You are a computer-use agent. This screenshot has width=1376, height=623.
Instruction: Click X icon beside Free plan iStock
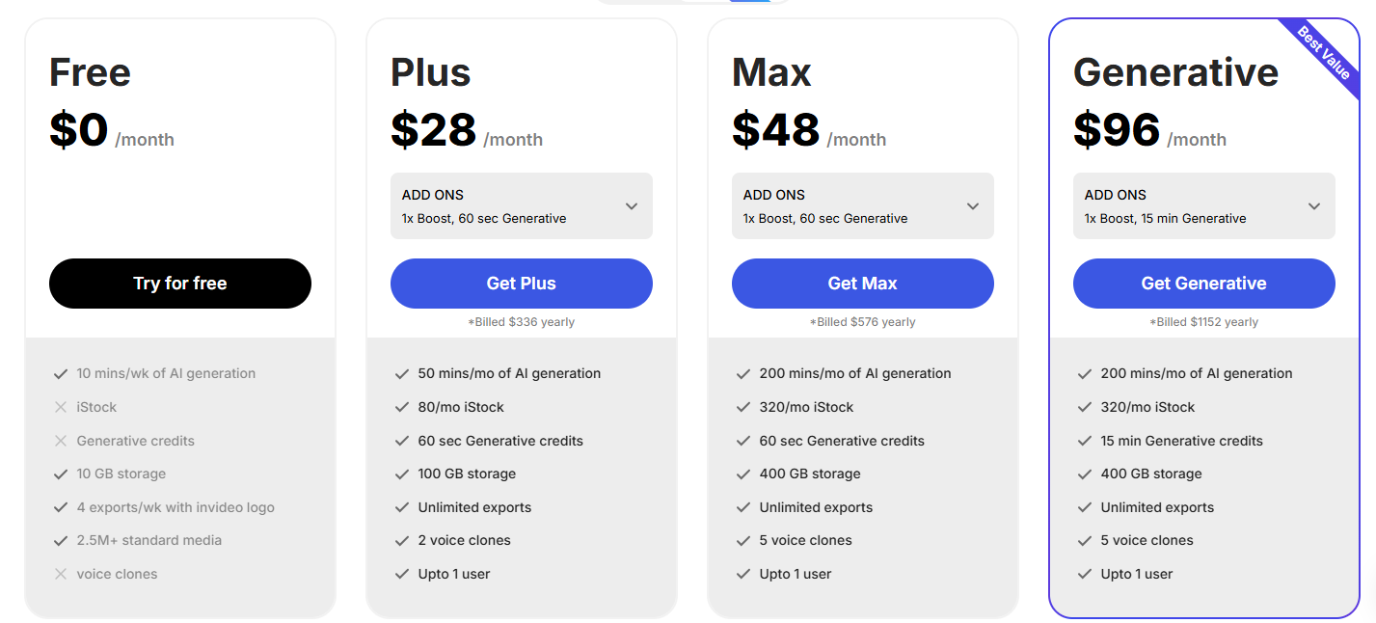pyautogui.click(x=61, y=407)
